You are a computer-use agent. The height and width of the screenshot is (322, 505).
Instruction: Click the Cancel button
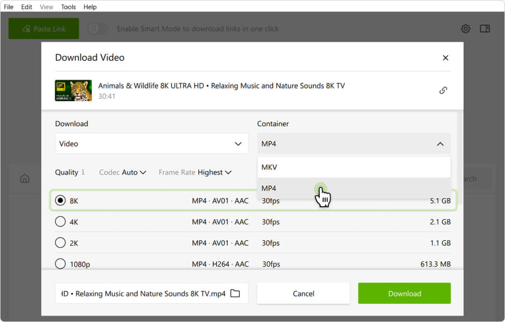click(303, 294)
